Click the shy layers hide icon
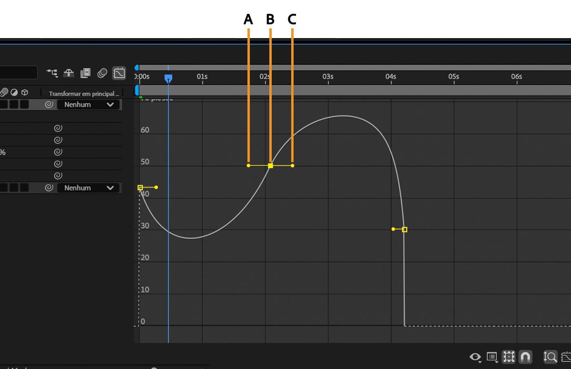The image size is (571, 369). click(x=69, y=73)
